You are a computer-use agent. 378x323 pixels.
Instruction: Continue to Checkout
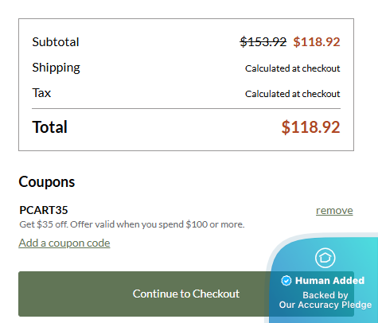point(186,294)
